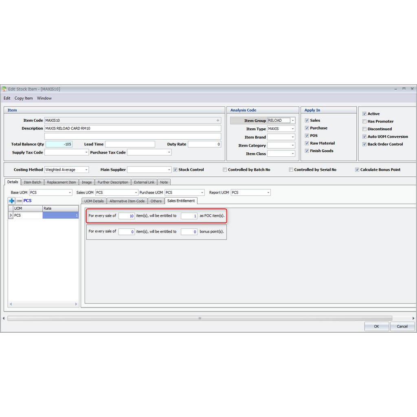Viewport: 417px width, 417px height.
Task: Click the horizontal scrollbar right arrow
Action: [413, 318]
